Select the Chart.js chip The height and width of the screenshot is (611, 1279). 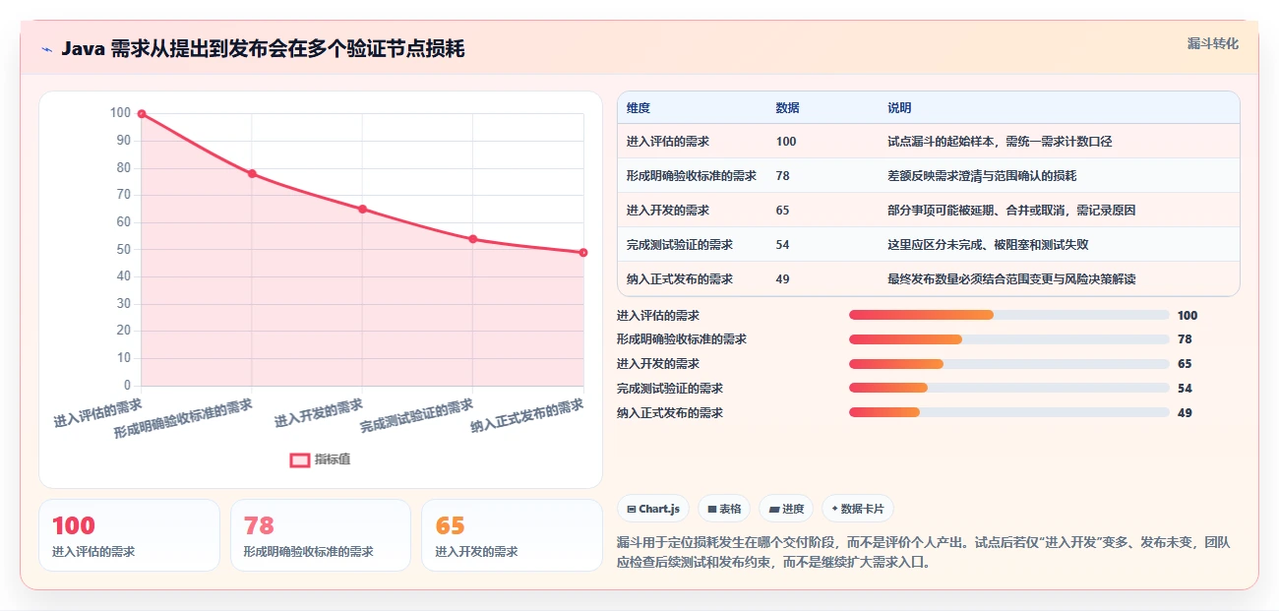point(653,509)
